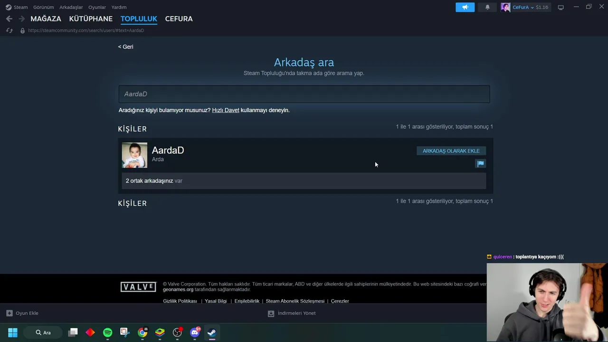
Task: Open the geonames.org link
Action: click(178, 290)
